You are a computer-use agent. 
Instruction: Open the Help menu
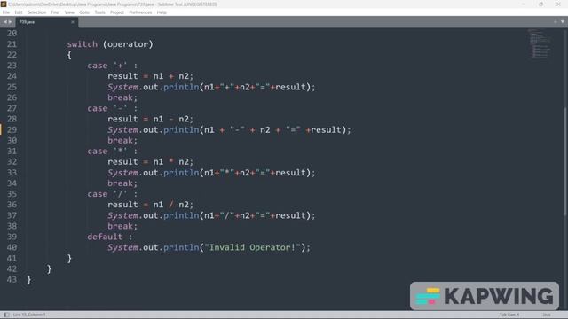coord(162,12)
